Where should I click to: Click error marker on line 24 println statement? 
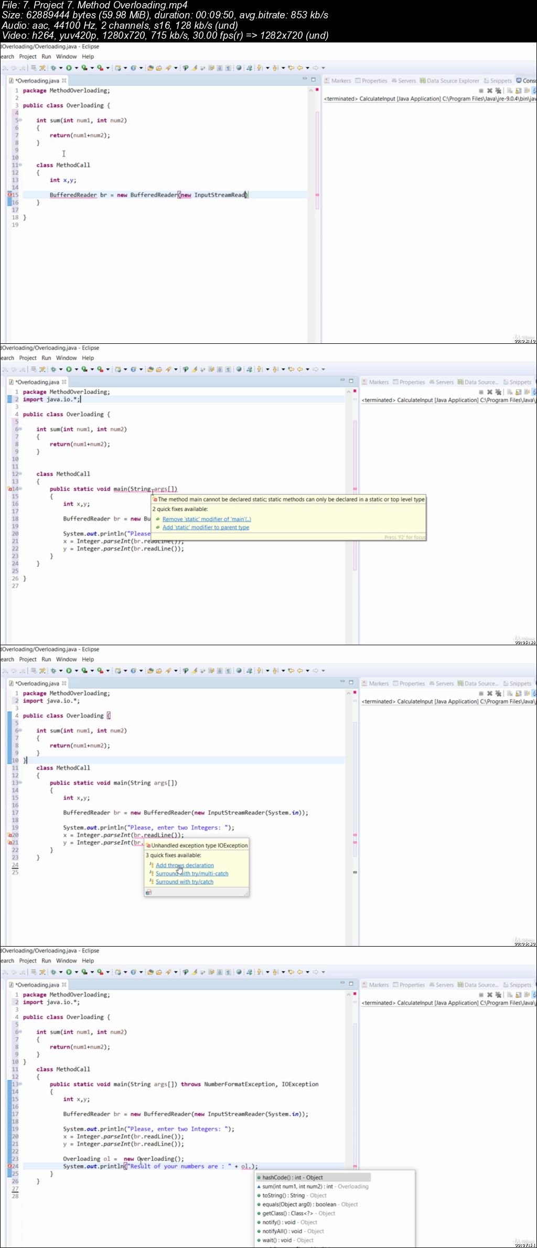coord(9,1166)
